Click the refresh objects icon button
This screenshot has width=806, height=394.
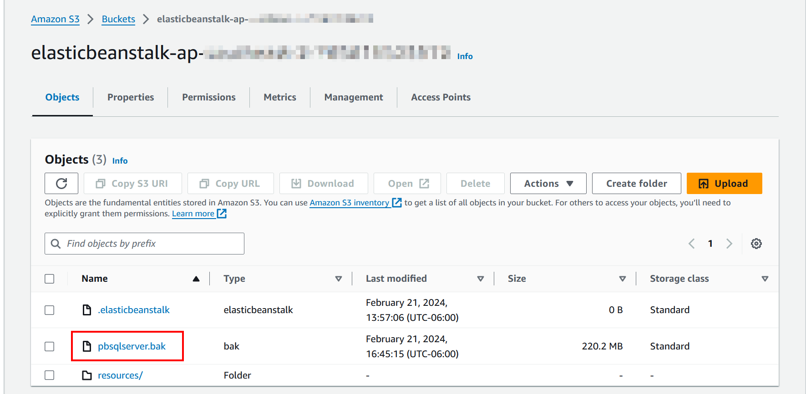coord(61,184)
